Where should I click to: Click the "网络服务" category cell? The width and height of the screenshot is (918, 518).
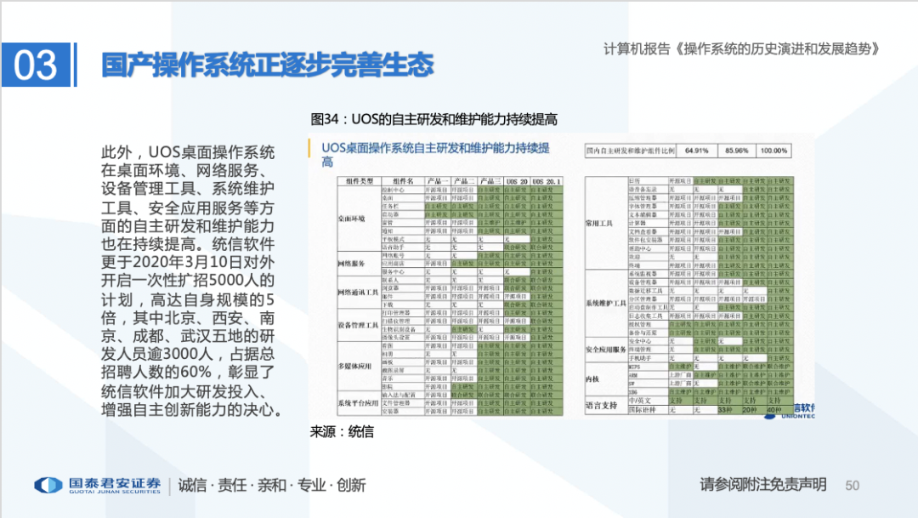click(359, 264)
